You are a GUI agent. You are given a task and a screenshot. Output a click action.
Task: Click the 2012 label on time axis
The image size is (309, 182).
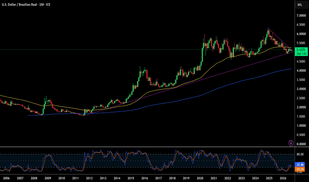(x=89, y=178)
